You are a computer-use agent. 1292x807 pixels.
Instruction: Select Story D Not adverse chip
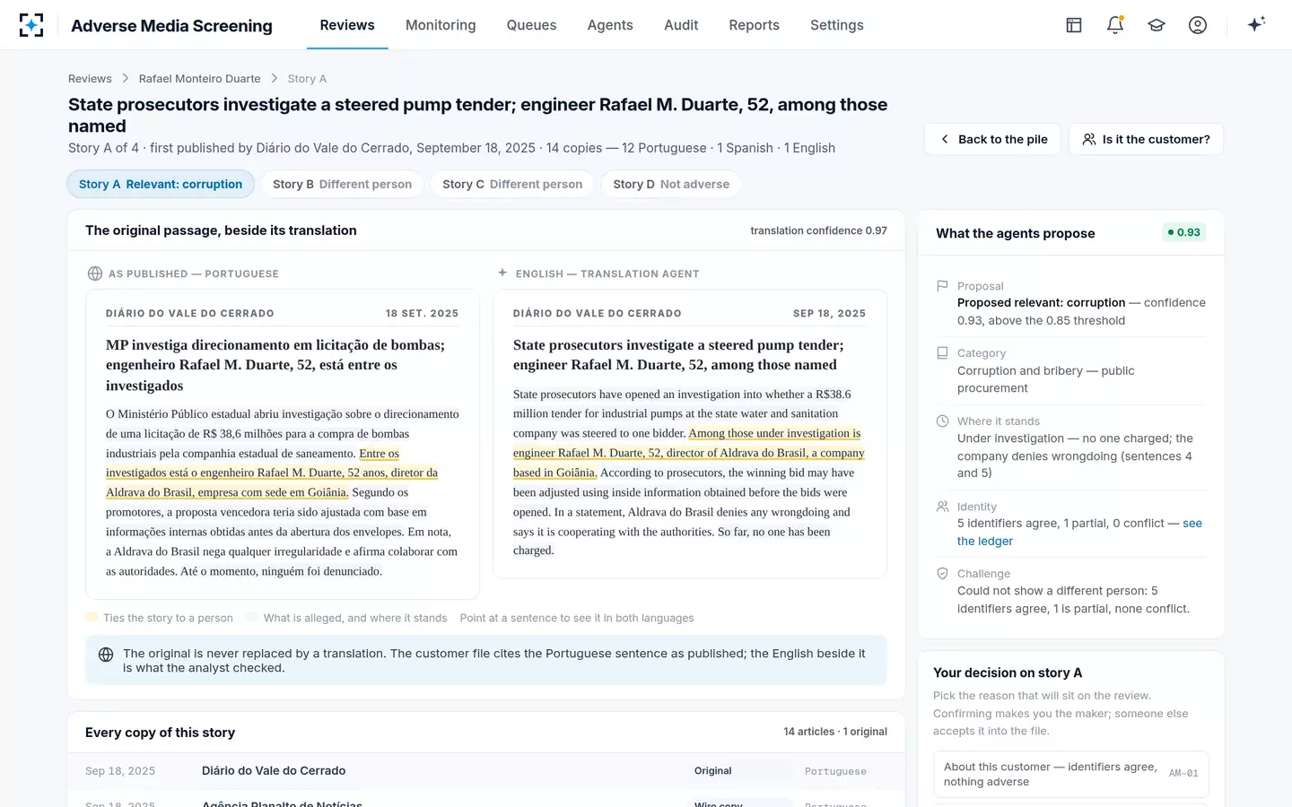671,184
